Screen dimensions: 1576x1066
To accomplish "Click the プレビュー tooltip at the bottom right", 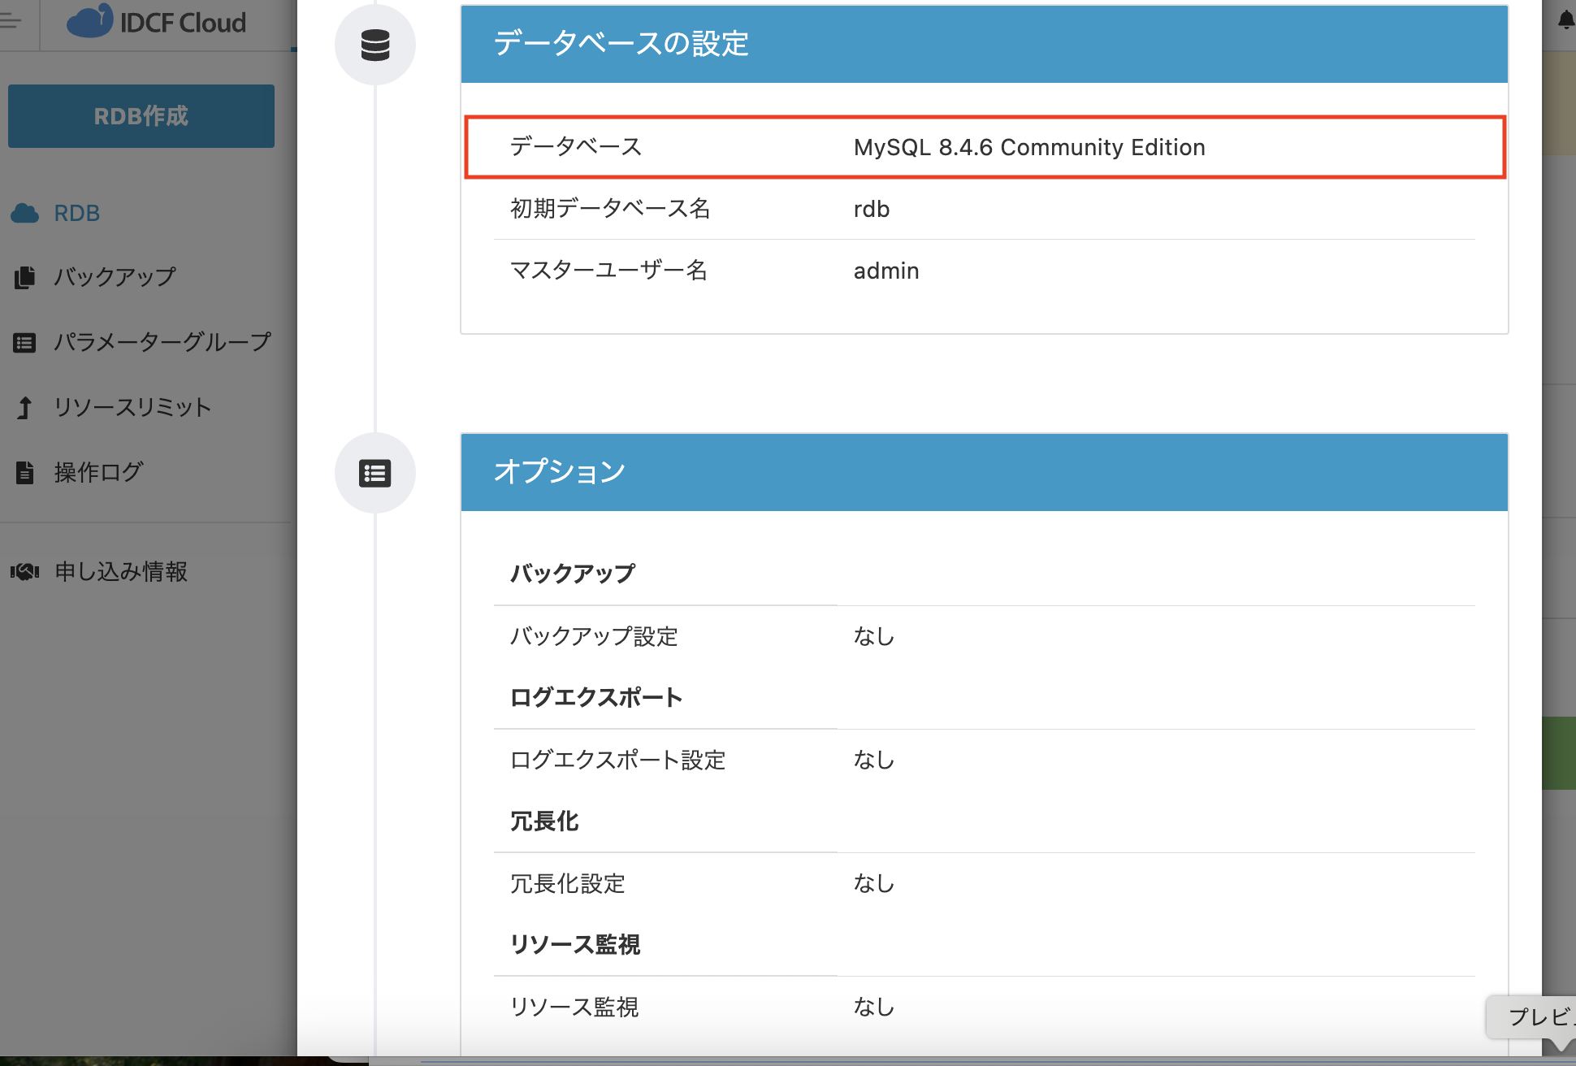I will [x=1535, y=1016].
